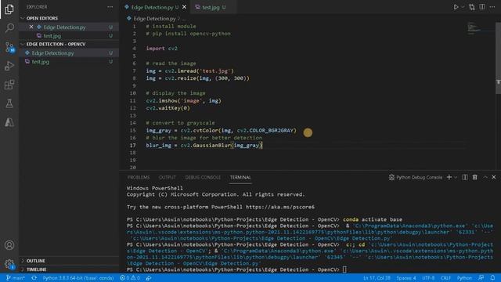This screenshot has width=501, height=282.
Task: Click the main branch indicator in status bar
Action: pyautogui.click(x=16, y=278)
